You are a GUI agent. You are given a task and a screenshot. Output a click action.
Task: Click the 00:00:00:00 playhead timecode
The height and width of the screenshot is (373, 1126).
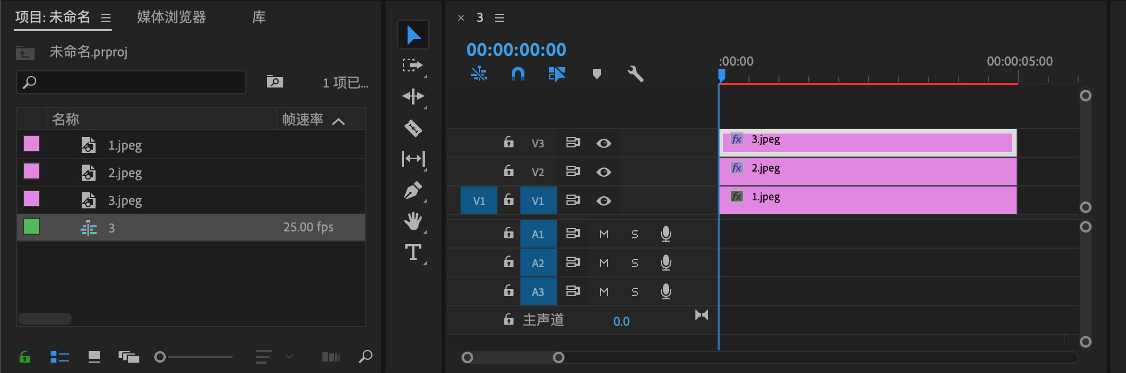point(516,50)
